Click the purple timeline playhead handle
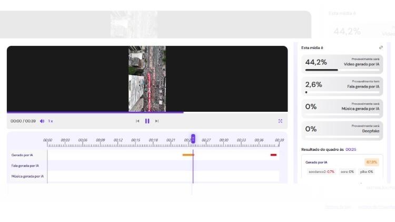The image size is (395, 222). 193,139
